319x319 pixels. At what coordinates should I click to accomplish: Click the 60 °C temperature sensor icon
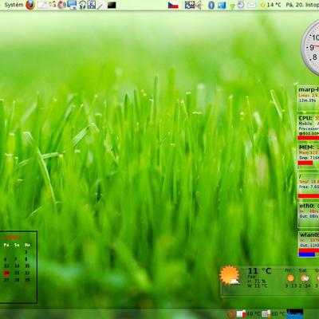266,314
